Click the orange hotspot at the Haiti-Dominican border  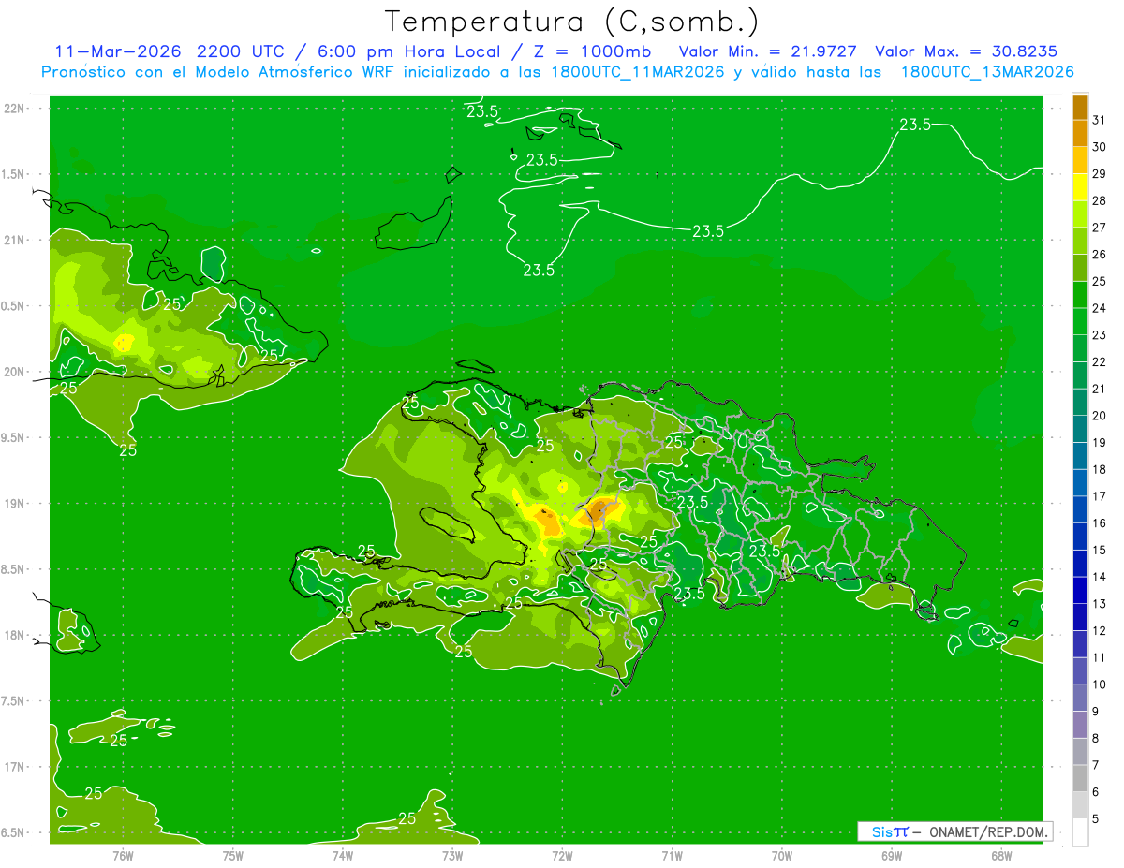tap(596, 512)
